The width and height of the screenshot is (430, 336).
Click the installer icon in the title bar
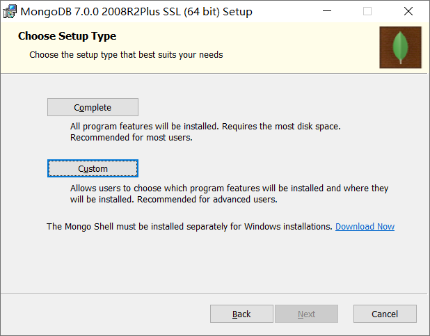[10, 12]
